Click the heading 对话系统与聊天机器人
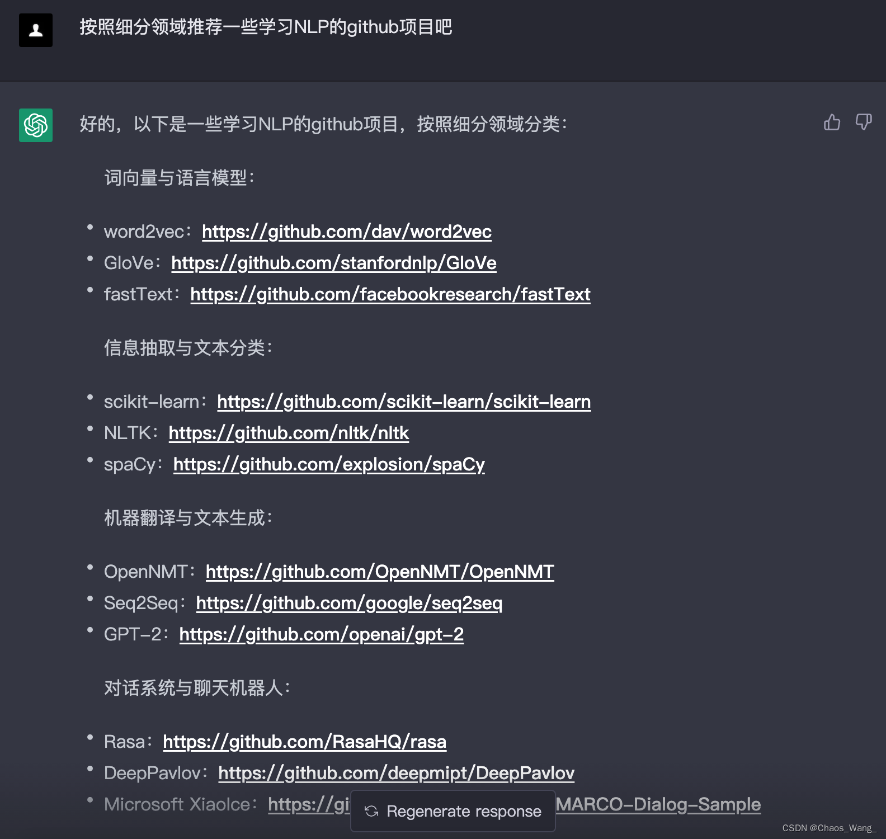The width and height of the screenshot is (886, 839). click(197, 688)
